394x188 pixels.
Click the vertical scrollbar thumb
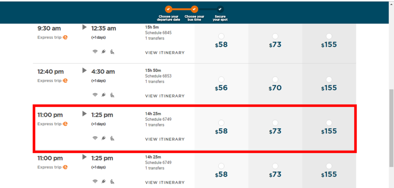click(x=391, y=128)
